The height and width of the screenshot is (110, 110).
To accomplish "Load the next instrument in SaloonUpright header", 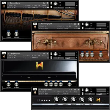I will tap(71, 24).
